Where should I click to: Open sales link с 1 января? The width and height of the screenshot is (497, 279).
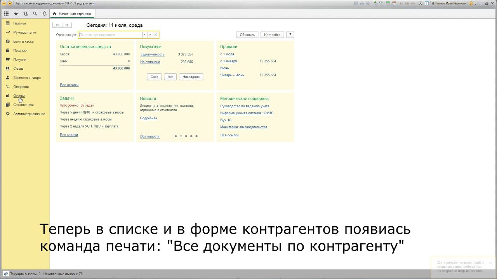[228, 61]
